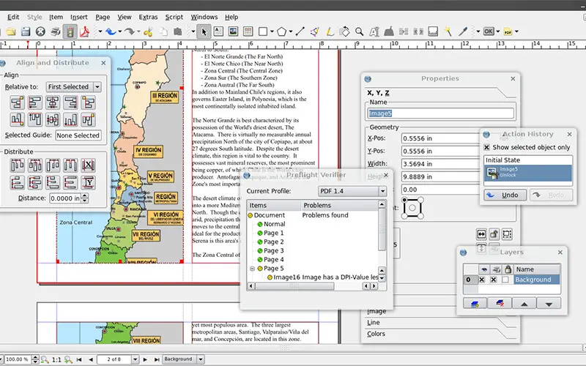Click the Add Layer icon in Layers panel
586x366 pixels.
tap(475, 303)
